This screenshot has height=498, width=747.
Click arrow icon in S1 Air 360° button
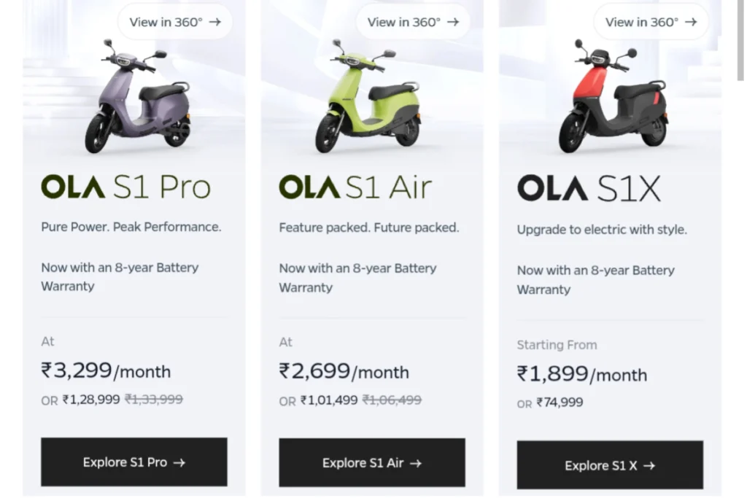pyautogui.click(x=453, y=22)
